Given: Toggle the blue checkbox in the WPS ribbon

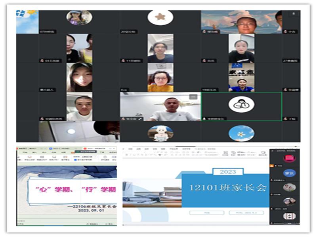Looking at the screenshot, I should pos(75,160).
